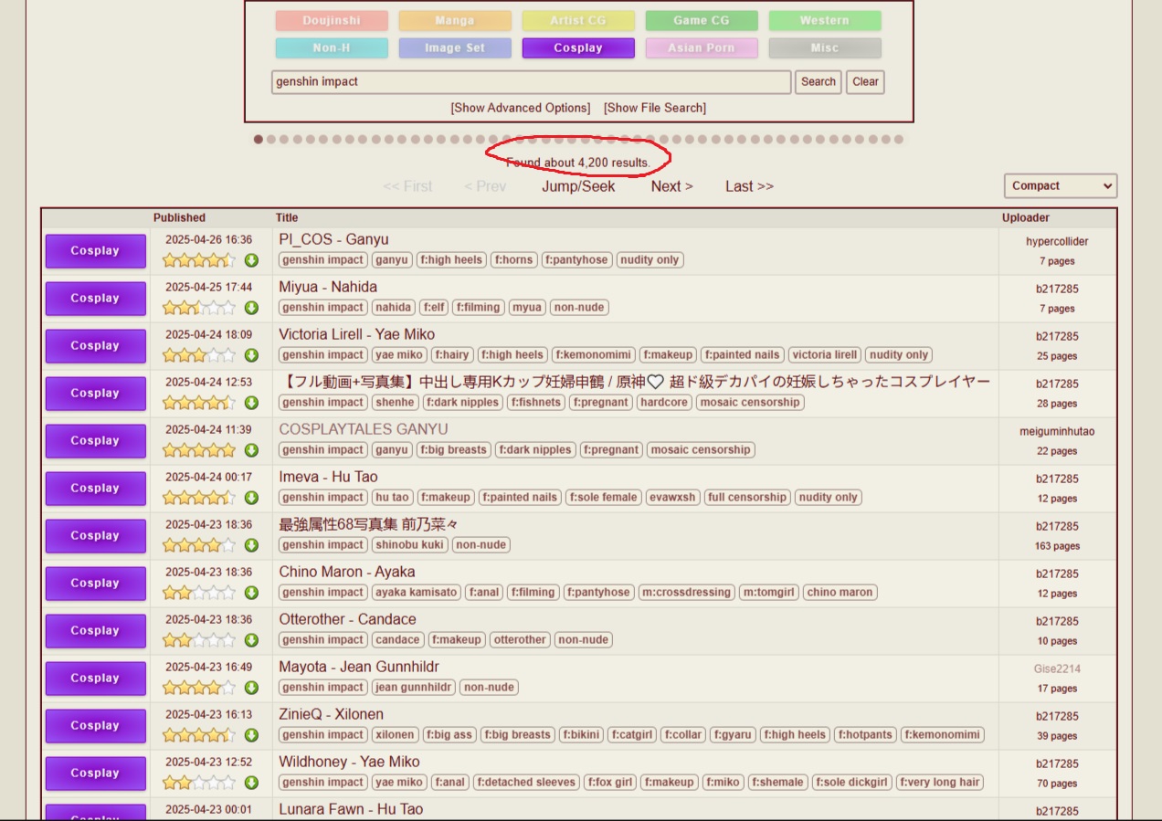
Task: Click the Clear button
Action: click(x=865, y=81)
